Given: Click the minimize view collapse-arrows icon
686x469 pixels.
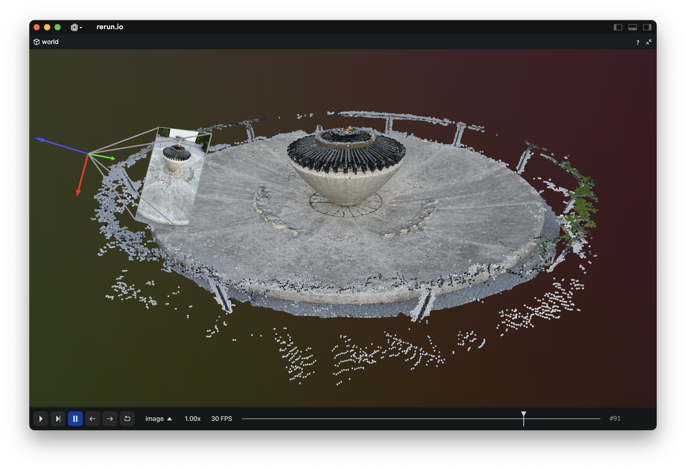Looking at the screenshot, I should pyautogui.click(x=649, y=42).
